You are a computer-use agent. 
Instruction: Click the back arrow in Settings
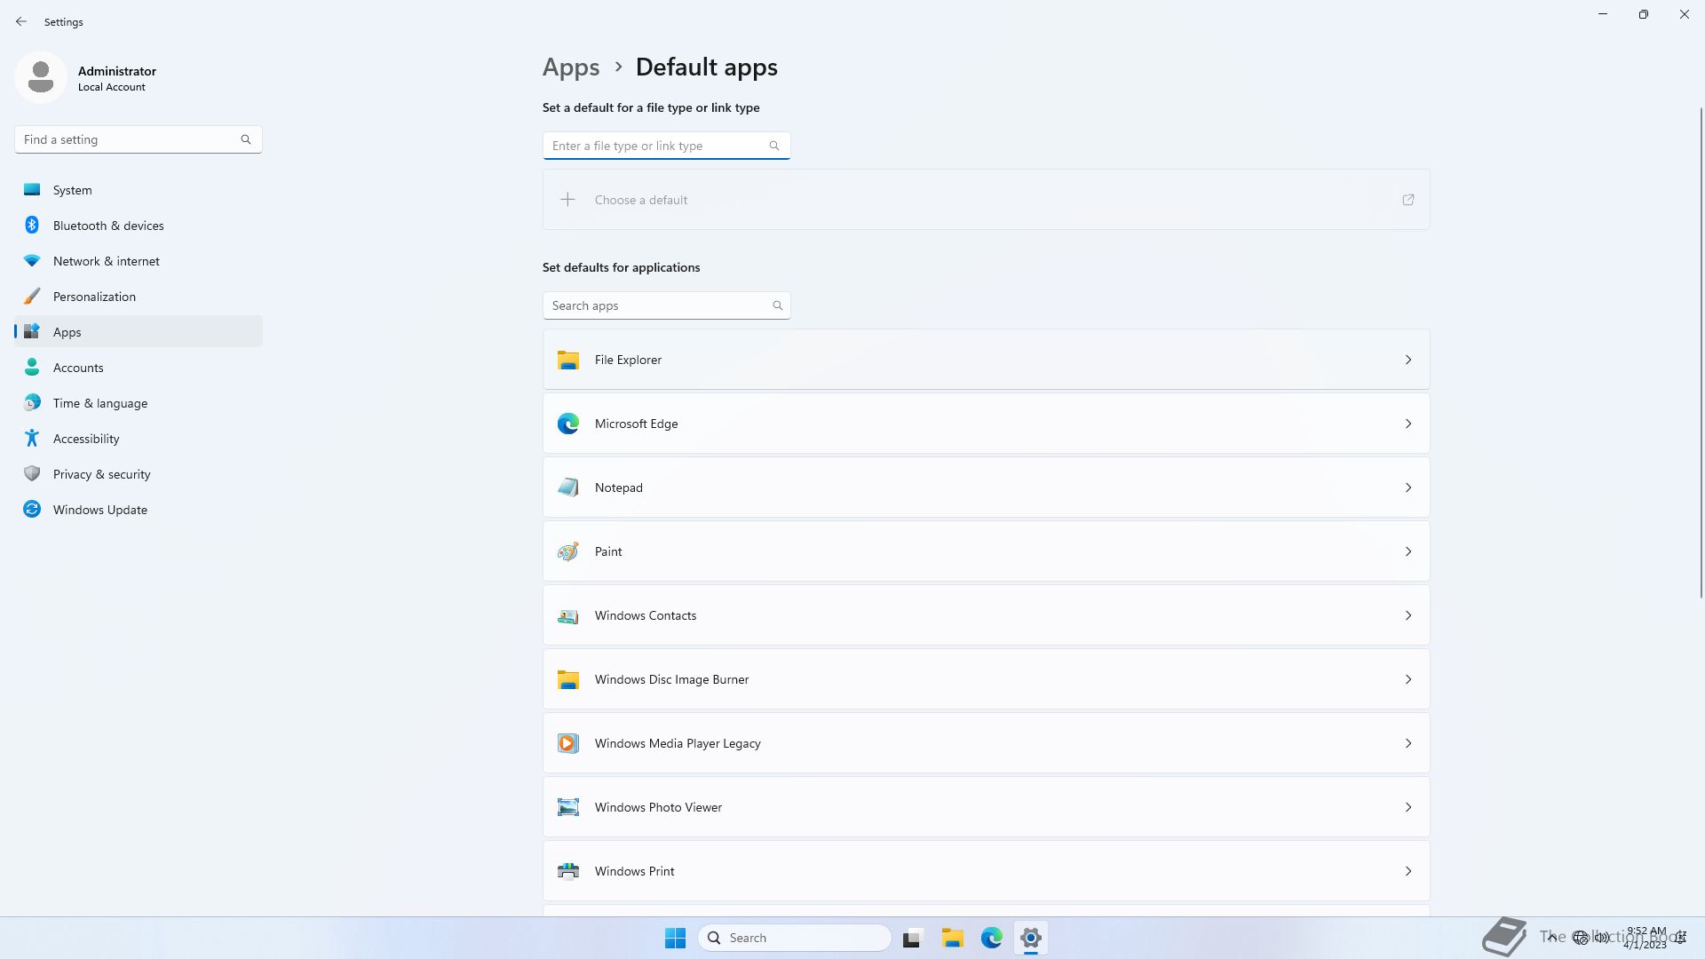point(21,21)
